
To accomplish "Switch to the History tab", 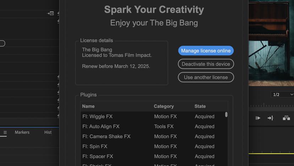I will [48, 132].
